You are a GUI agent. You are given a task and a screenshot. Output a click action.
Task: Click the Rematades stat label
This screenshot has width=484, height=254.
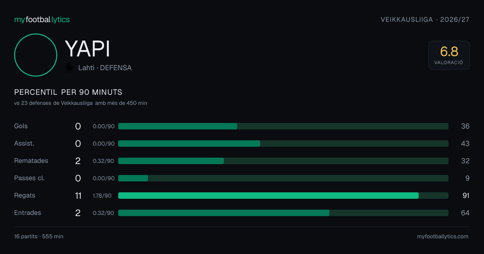pyautogui.click(x=31, y=161)
